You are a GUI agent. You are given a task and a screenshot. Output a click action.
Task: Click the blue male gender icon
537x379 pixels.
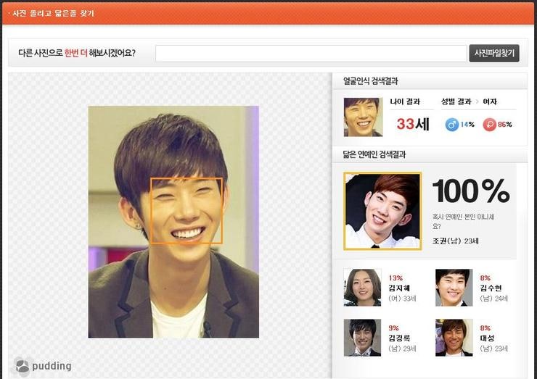tap(451, 124)
